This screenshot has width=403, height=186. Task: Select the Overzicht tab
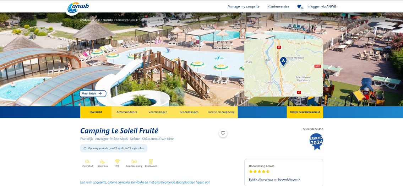click(96, 112)
